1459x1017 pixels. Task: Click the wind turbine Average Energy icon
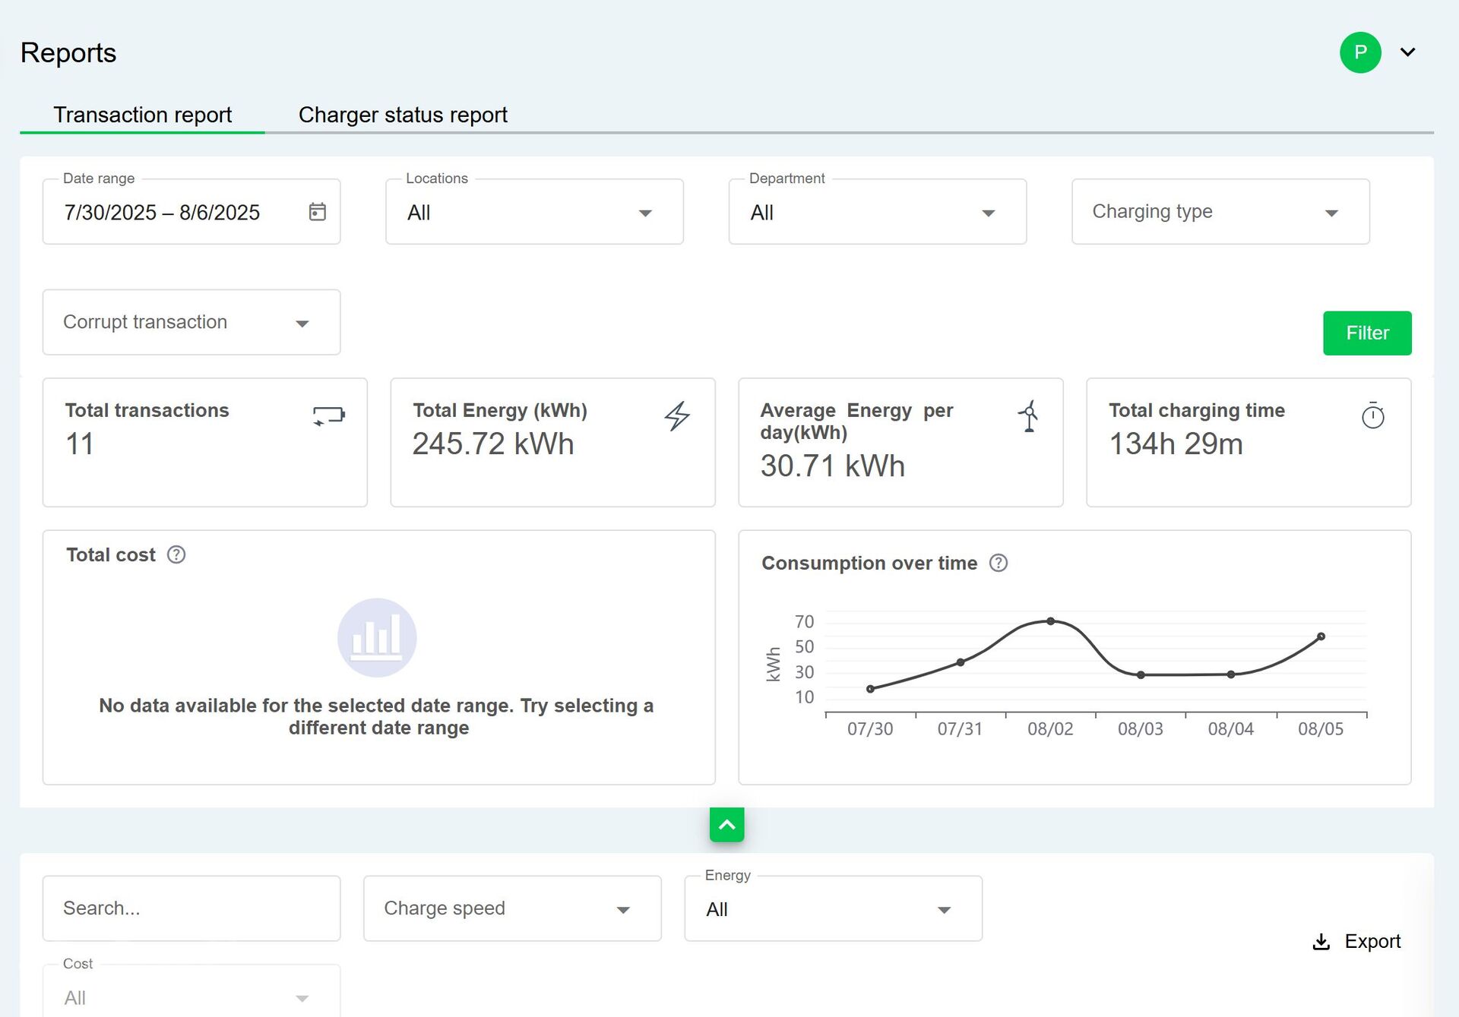coord(1029,416)
